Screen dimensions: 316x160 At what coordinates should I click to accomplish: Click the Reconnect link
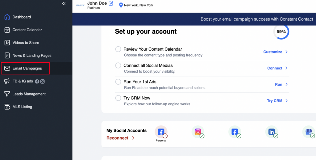point(117,138)
